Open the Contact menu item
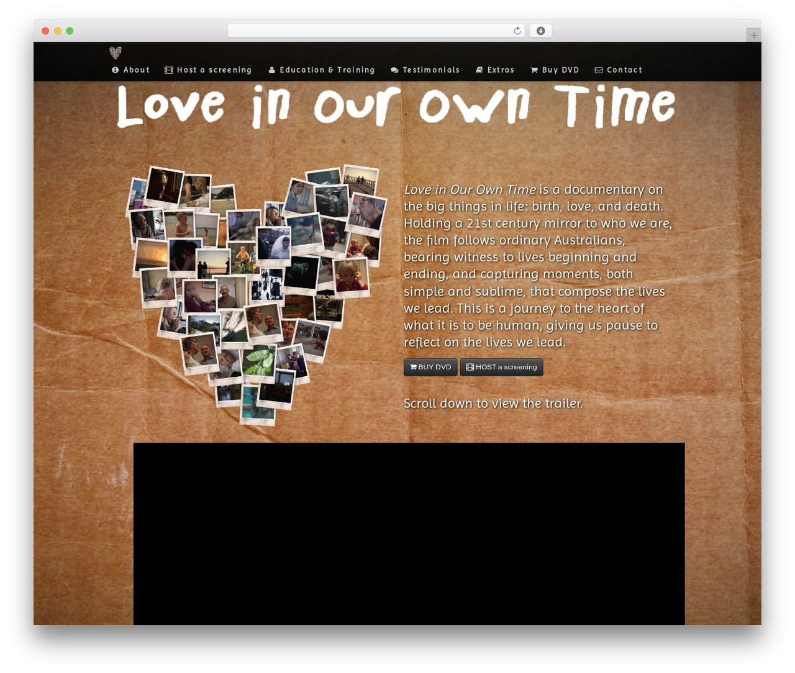Image resolution: width=795 pixels, height=673 pixels. pyautogui.click(x=619, y=70)
